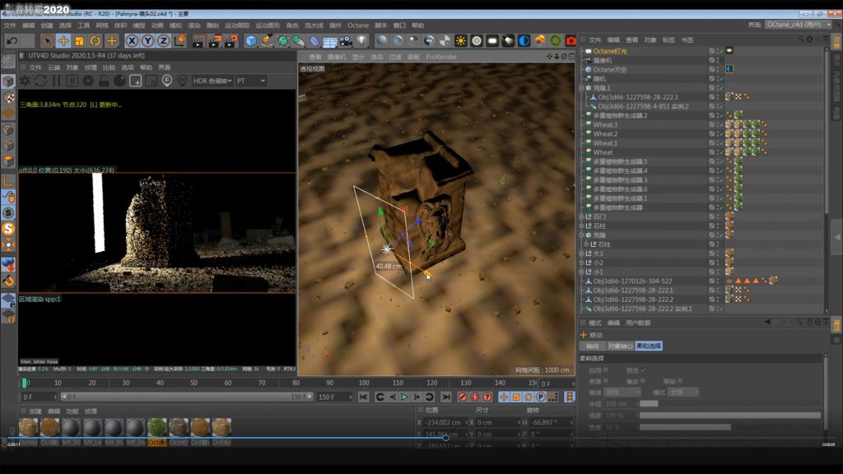Select the Rotate tool in top toolbar
The image size is (843, 474).
[95, 40]
